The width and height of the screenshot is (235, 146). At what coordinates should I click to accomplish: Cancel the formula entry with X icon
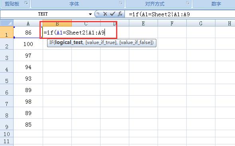(105, 14)
